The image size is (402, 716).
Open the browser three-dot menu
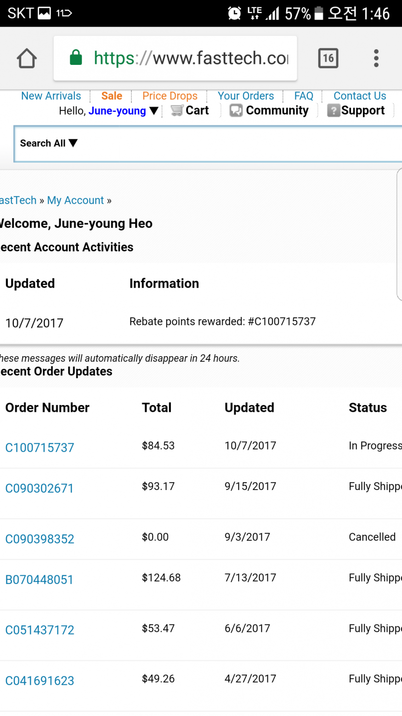pos(376,58)
